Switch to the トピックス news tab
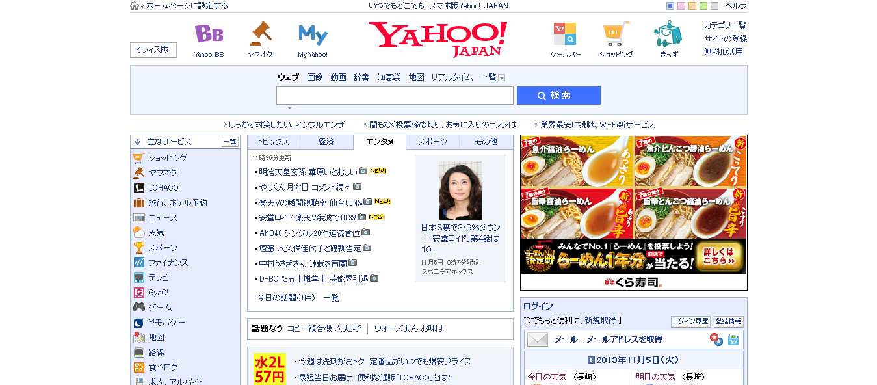 point(273,142)
